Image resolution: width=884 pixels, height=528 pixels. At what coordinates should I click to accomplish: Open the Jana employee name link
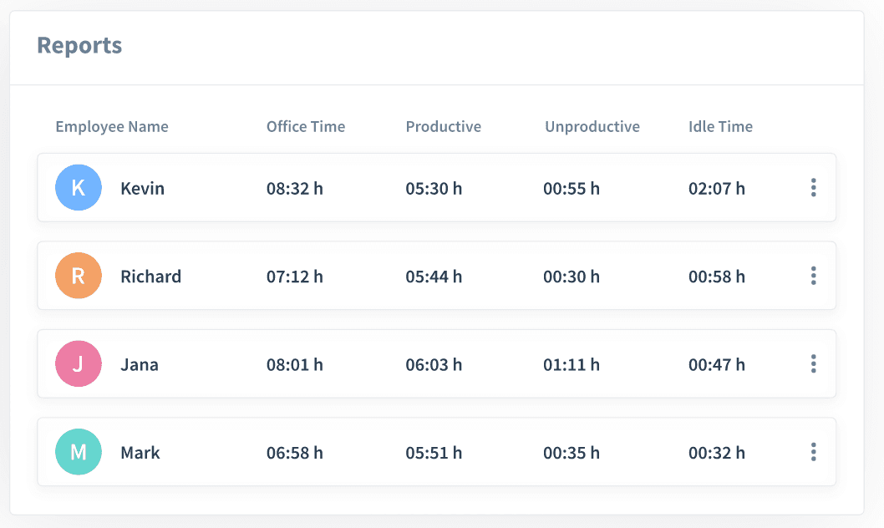140,365
